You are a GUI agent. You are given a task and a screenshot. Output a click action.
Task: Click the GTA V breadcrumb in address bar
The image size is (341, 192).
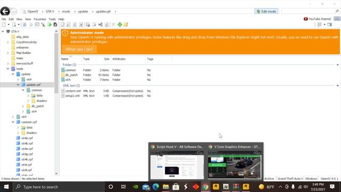pos(50,11)
